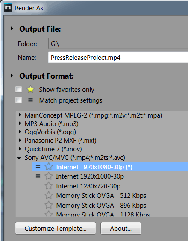Click equals sign on unselected Internet 1920x1080-30p

[x=38, y=176]
